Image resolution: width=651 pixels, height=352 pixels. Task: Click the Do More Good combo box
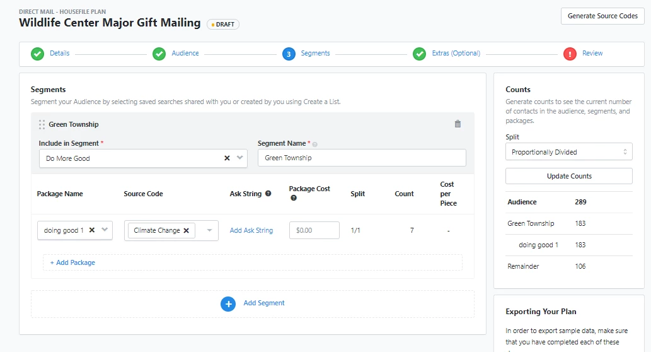143,158
